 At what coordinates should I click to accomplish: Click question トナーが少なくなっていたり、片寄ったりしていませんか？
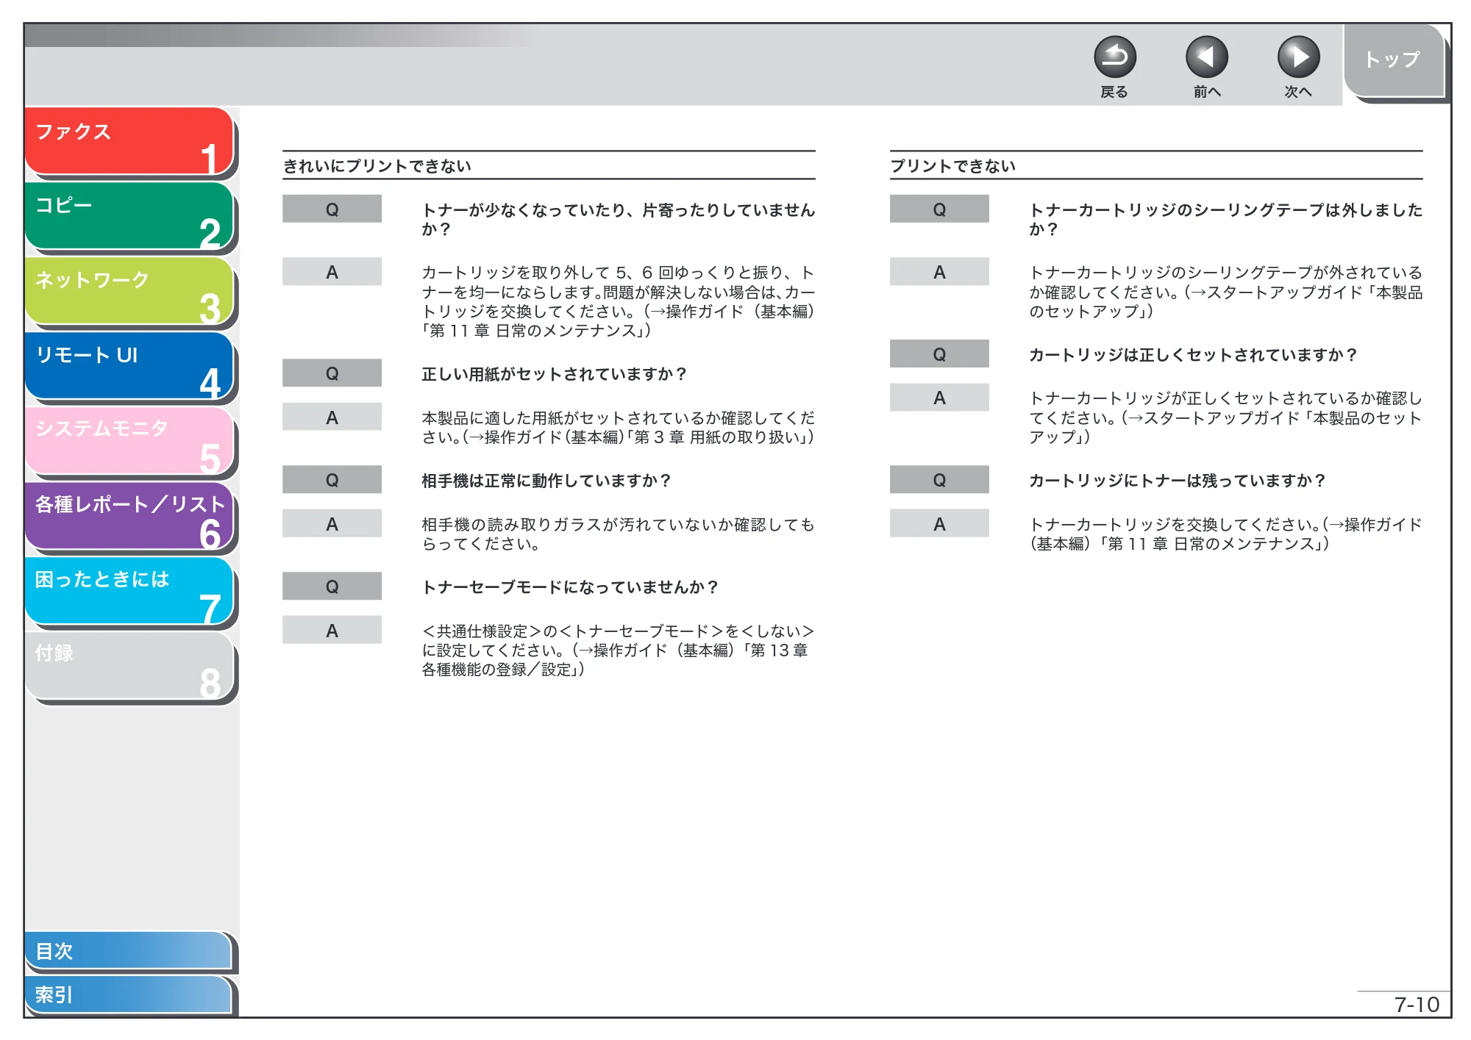[x=618, y=219]
